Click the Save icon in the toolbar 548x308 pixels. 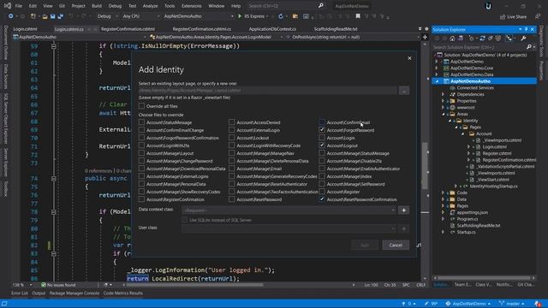coord(53,16)
